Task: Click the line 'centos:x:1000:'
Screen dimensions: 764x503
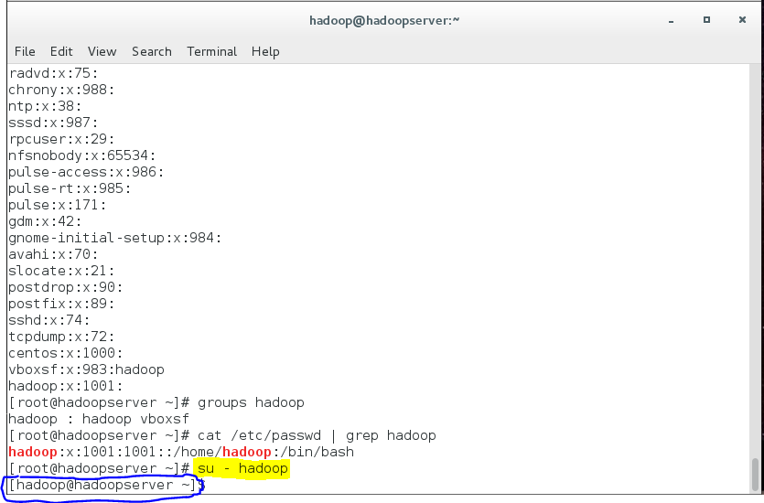Action: tap(66, 353)
